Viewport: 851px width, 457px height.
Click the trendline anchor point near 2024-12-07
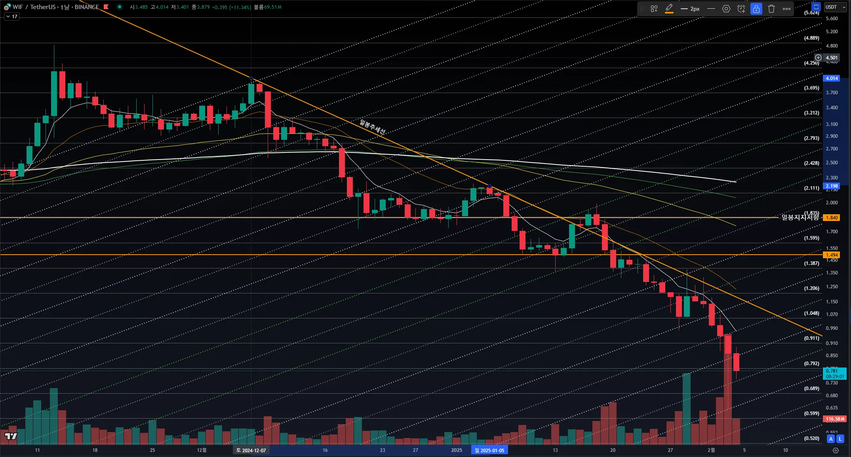tap(251, 78)
